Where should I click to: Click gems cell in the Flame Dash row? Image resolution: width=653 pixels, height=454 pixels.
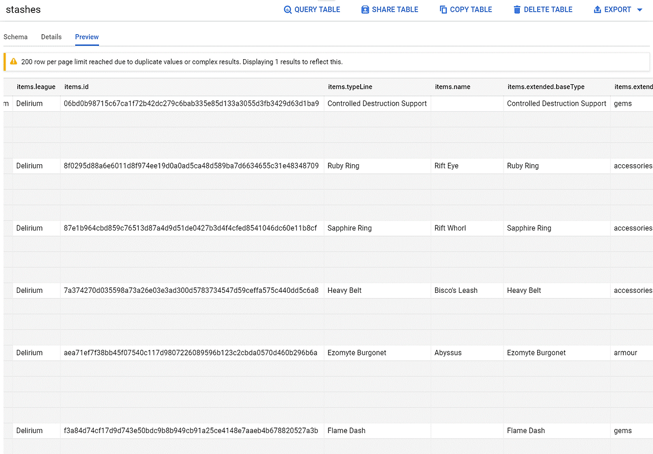coord(632,431)
